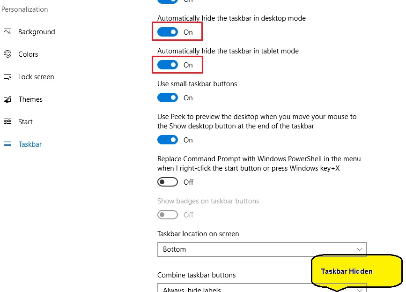Image resolution: width=406 pixels, height=292 pixels.
Task: Go to the Colors settings page
Action: point(28,54)
